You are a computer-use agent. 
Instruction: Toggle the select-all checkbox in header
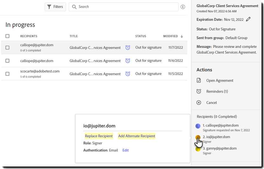tap(8, 36)
